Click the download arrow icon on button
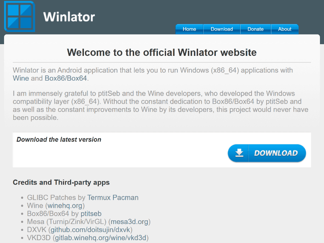Viewport: 324px width, 243px height. (239, 153)
